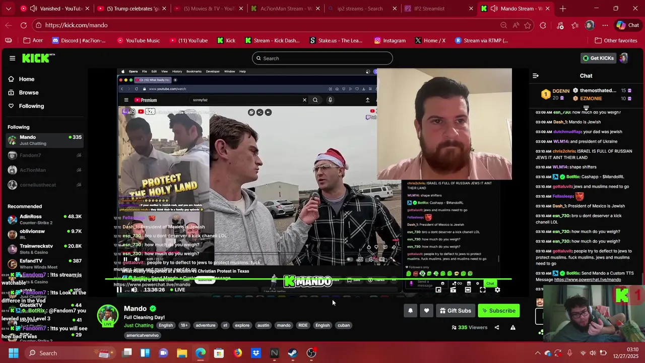
Task: Click the zoom magnifier in address bar
Action: click(x=503, y=25)
